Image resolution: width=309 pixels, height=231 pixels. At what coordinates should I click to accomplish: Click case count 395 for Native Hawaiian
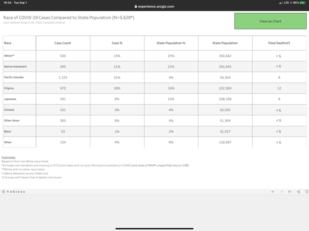tap(63, 67)
